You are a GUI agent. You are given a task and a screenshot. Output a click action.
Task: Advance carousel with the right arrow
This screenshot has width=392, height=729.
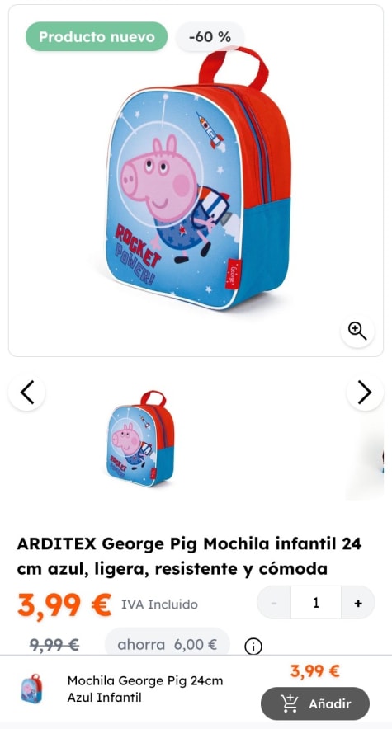tap(365, 393)
